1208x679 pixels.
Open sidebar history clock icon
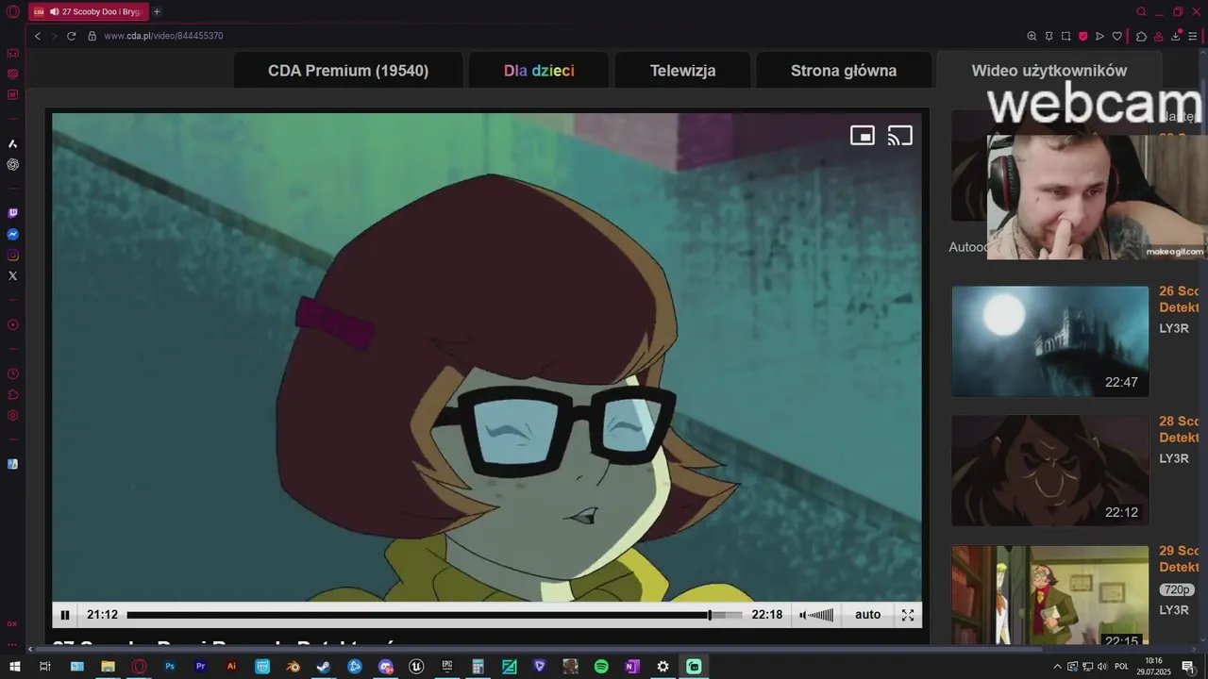pos(12,373)
